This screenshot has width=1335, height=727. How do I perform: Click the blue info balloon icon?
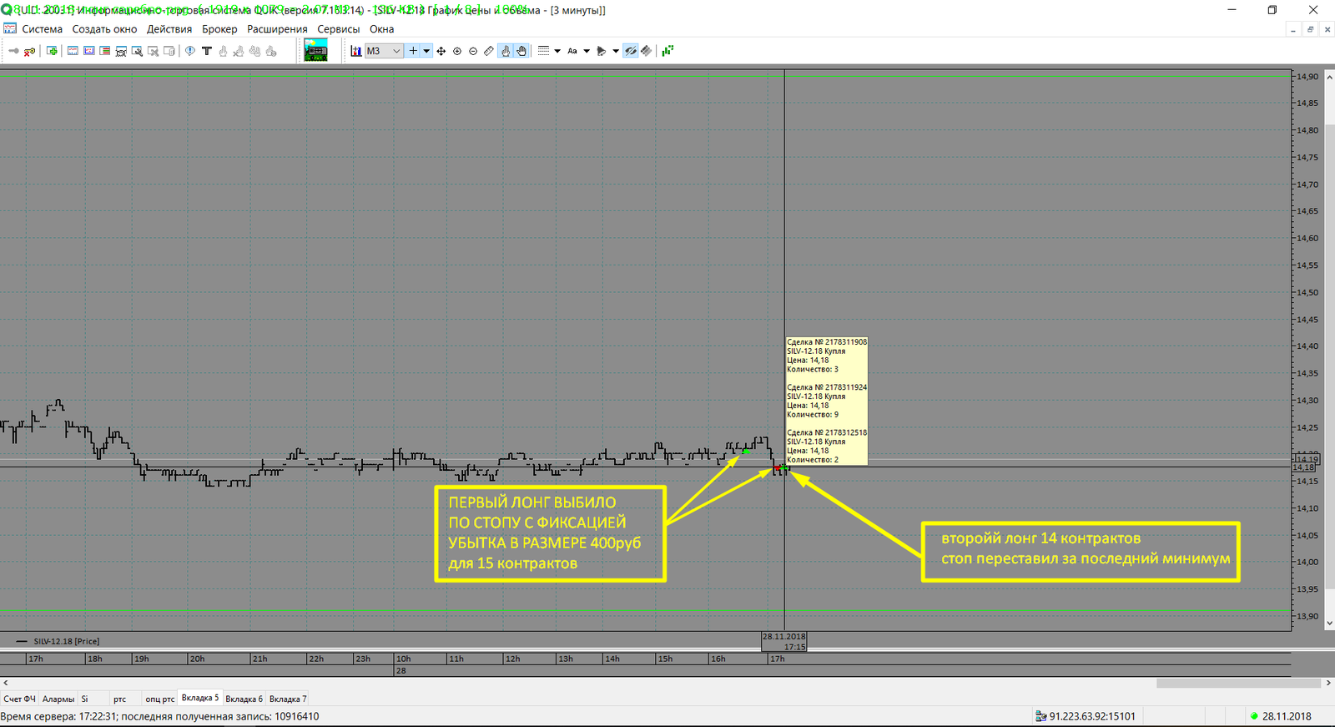click(190, 51)
